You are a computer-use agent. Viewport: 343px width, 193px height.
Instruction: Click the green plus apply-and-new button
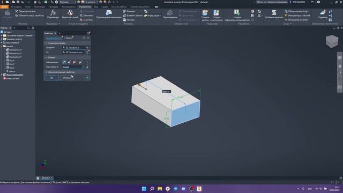87,78
